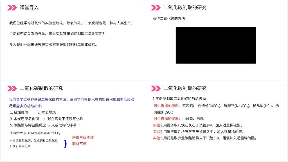Click the red 实验1. label
This screenshot has width=288, height=162.
point(158,125)
